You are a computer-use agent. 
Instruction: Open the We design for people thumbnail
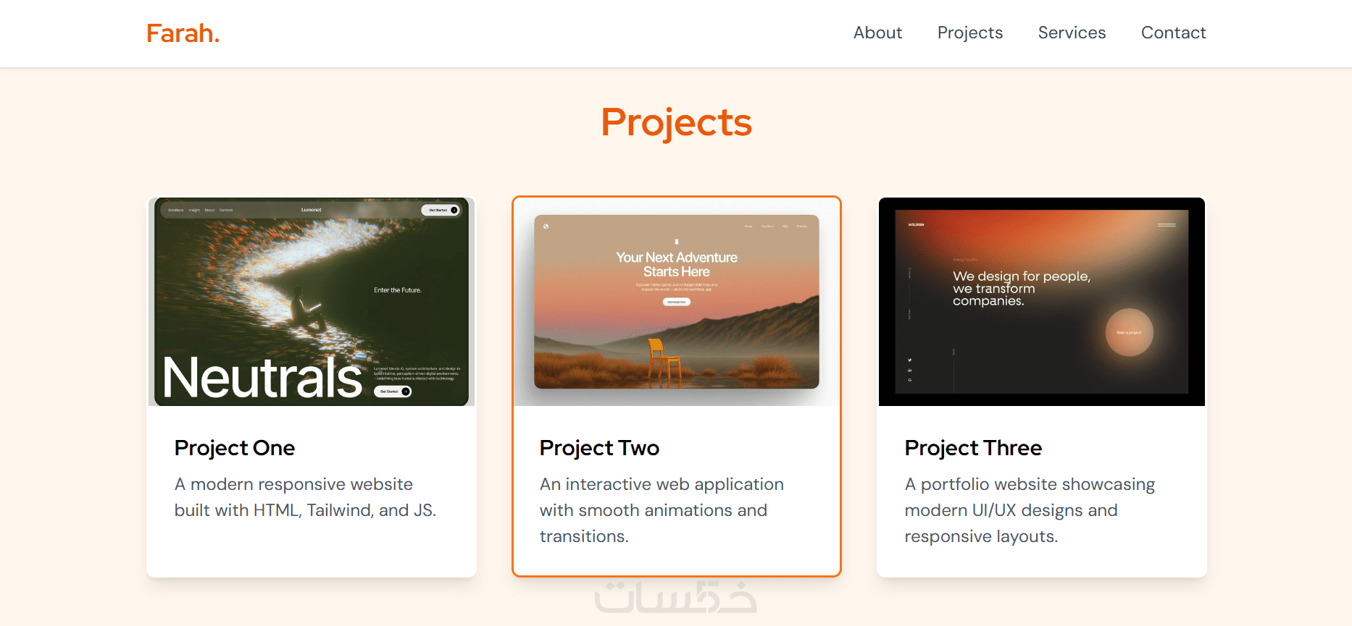click(1042, 302)
